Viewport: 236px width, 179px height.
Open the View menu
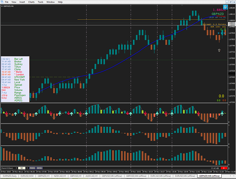[x=14, y=2]
